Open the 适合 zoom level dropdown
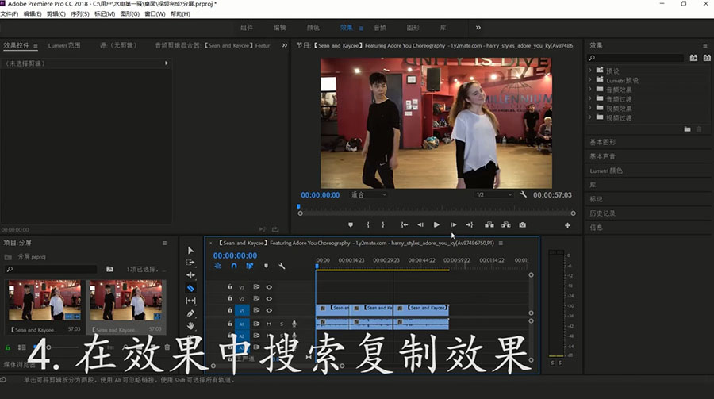The image size is (714, 399). (x=368, y=194)
